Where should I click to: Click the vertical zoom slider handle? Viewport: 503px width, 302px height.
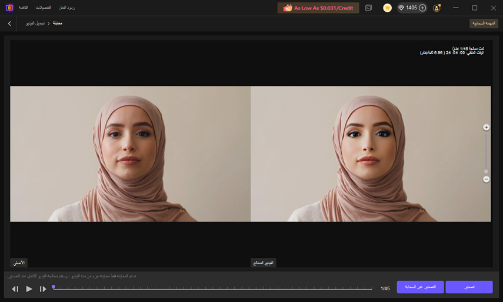486,171
